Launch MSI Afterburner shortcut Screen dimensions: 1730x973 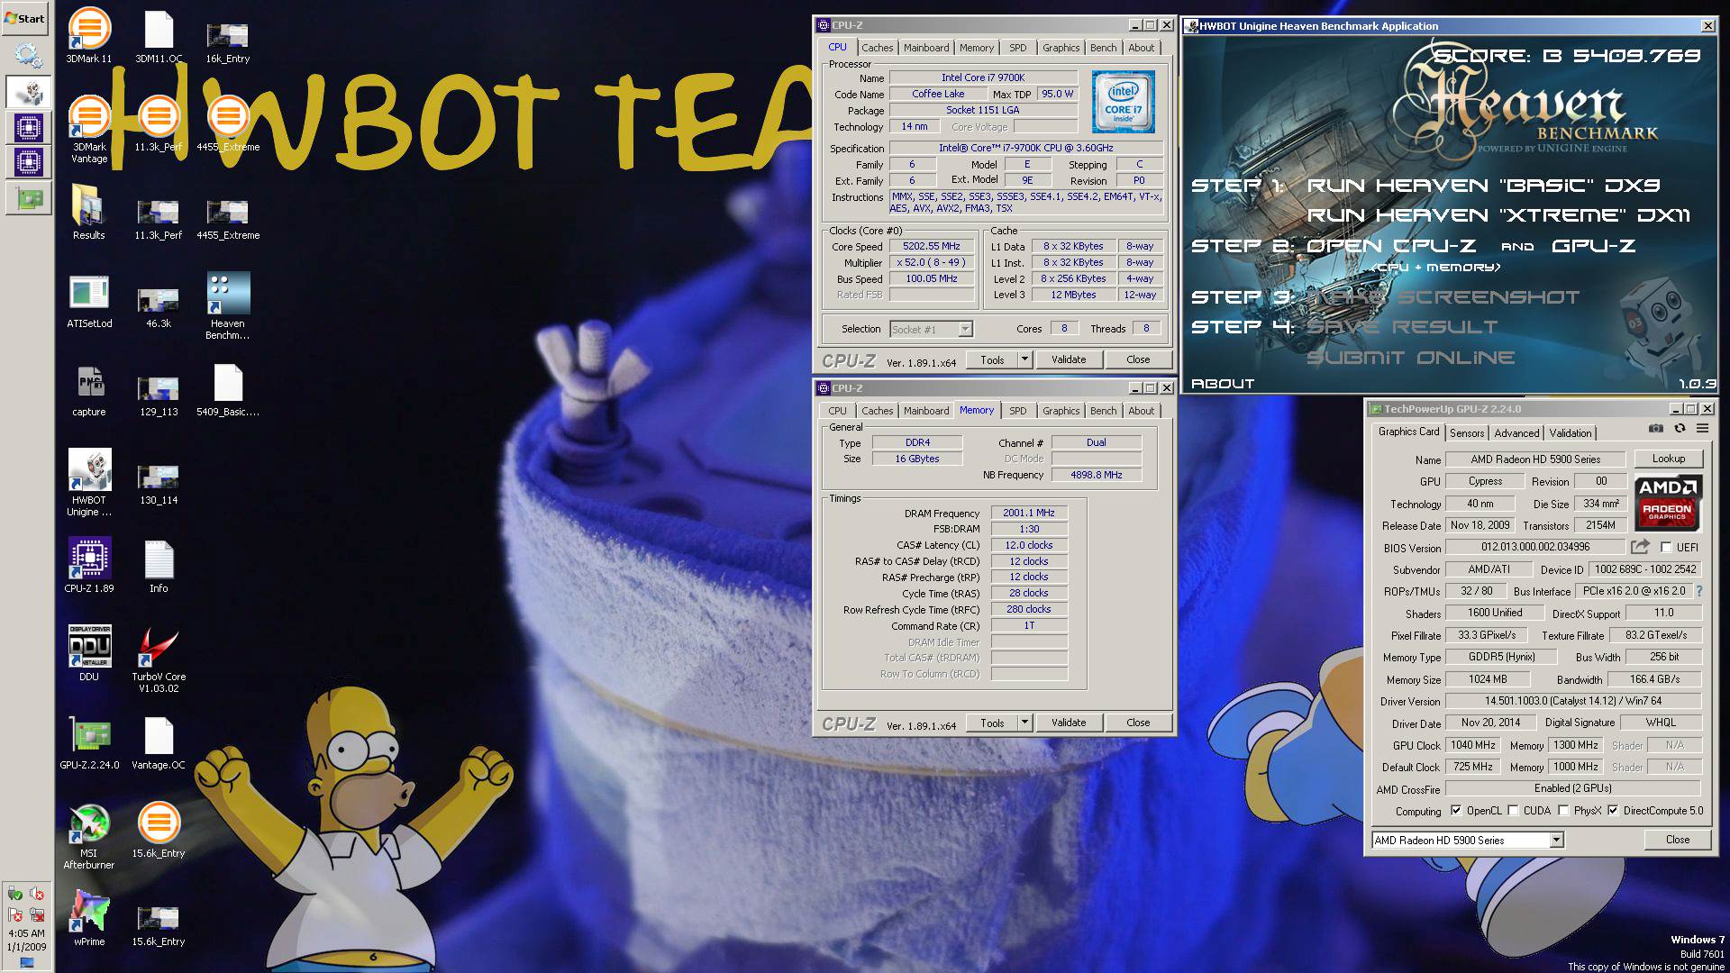[x=89, y=835]
